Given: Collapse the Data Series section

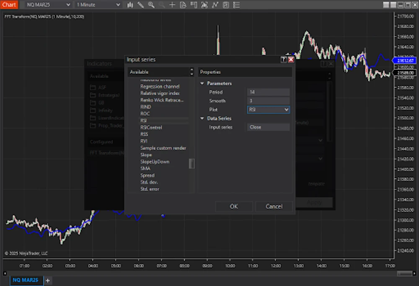Looking at the screenshot, I should click(x=202, y=118).
